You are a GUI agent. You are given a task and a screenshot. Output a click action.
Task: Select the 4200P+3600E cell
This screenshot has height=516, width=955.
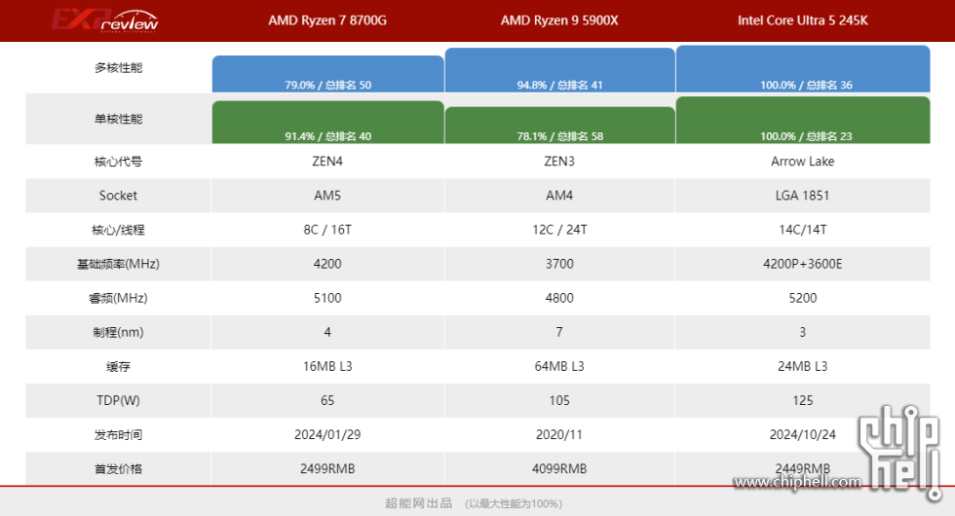point(803,264)
